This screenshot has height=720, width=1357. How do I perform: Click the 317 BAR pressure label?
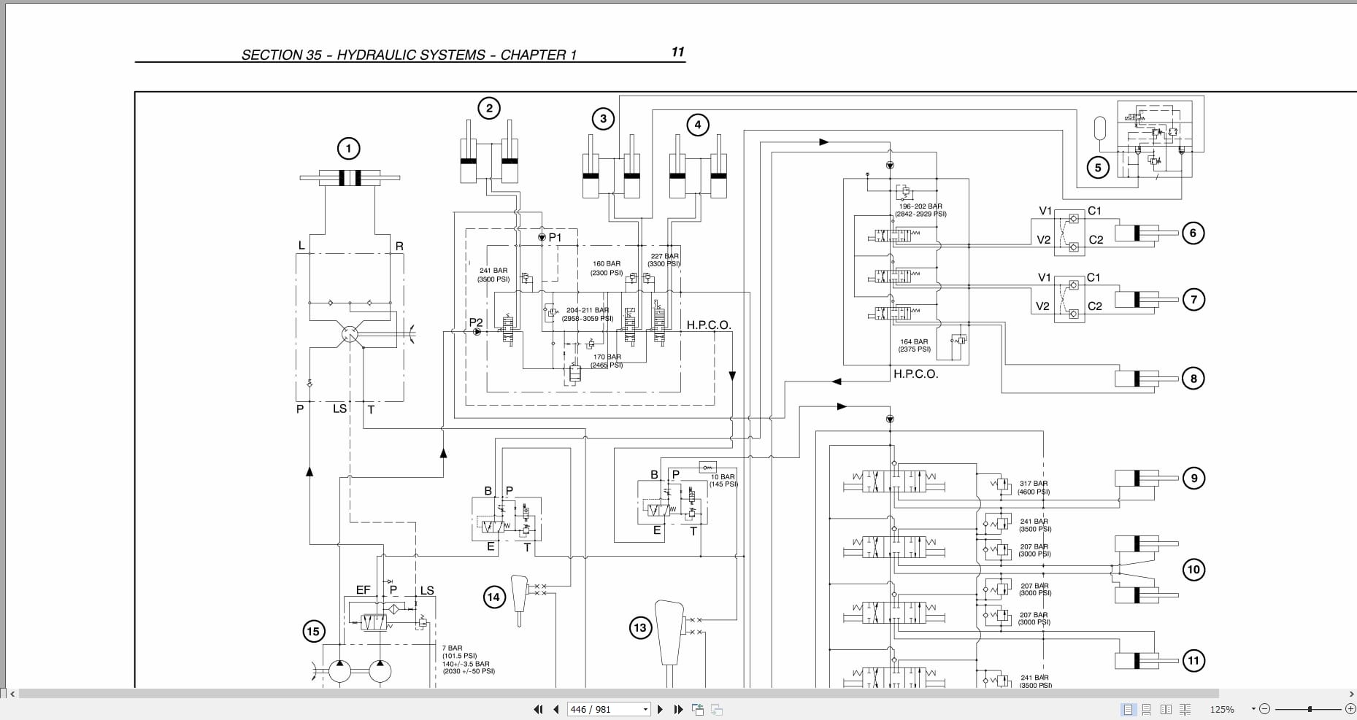click(x=1034, y=487)
